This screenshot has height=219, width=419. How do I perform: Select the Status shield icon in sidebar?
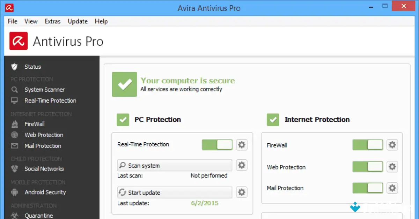tap(14, 67)
